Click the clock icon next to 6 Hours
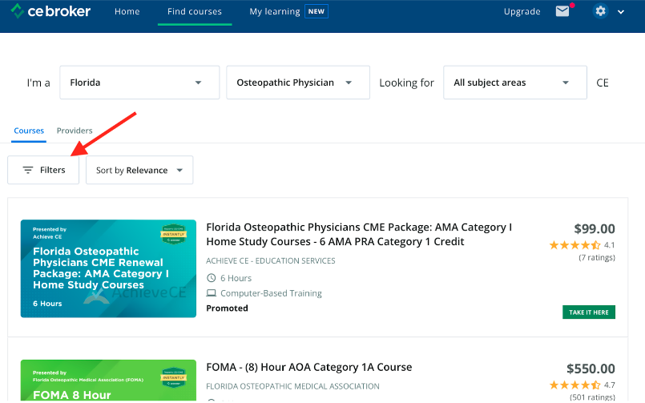The width and height of the screenshot is (645, 403). click(x=211, y=278)
